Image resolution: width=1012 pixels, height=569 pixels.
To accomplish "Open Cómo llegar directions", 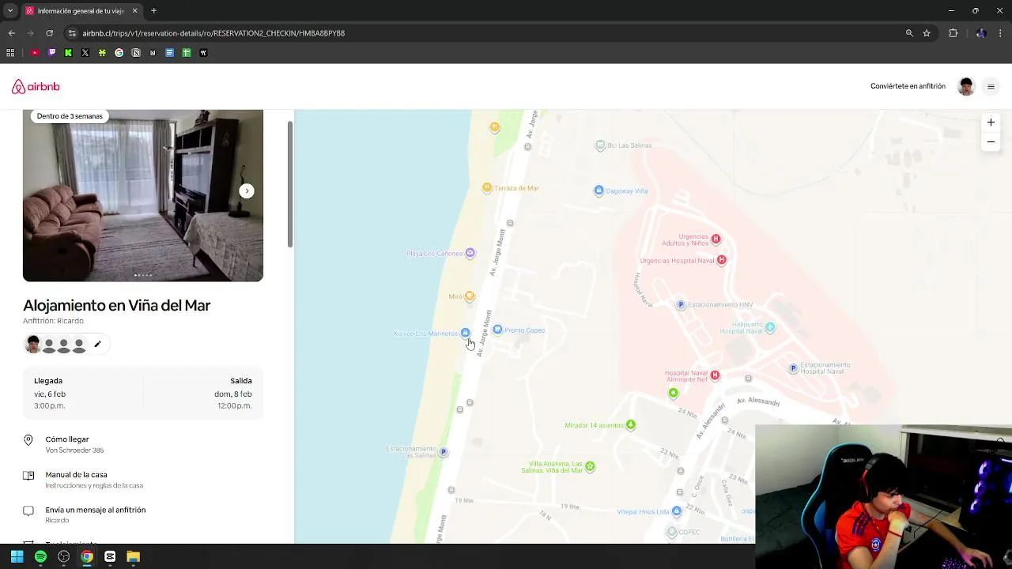I will click(x=142, y=444).
